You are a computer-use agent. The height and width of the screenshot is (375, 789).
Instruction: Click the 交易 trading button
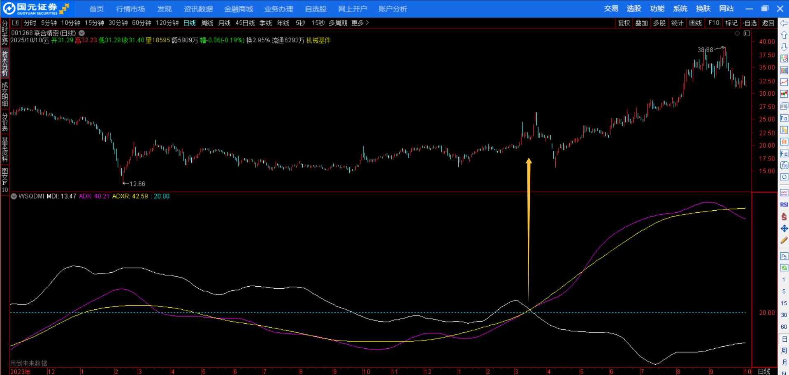point(611,9)
